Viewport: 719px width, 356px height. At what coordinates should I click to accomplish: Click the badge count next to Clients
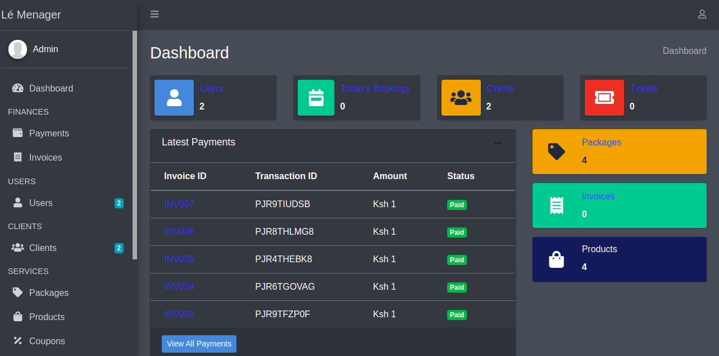click(x=119, y=248)
